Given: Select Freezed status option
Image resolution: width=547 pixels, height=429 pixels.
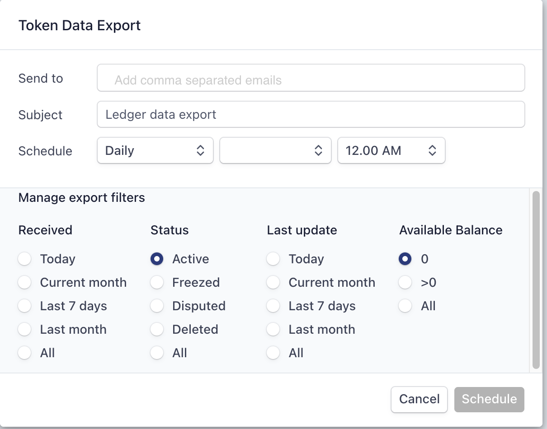Looking at the screenshot, I should [157, 283].
